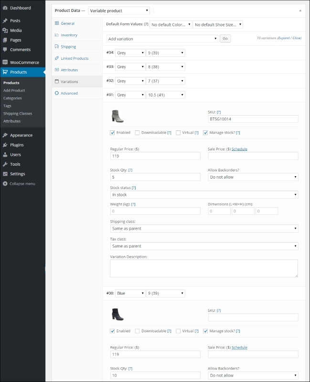Click the Posts pushpin icon

point(5,21)
